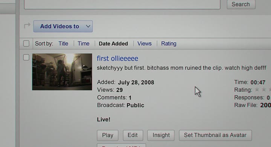Select the Date Added sort option
This screenshot has height=147, width=271.
113,44
